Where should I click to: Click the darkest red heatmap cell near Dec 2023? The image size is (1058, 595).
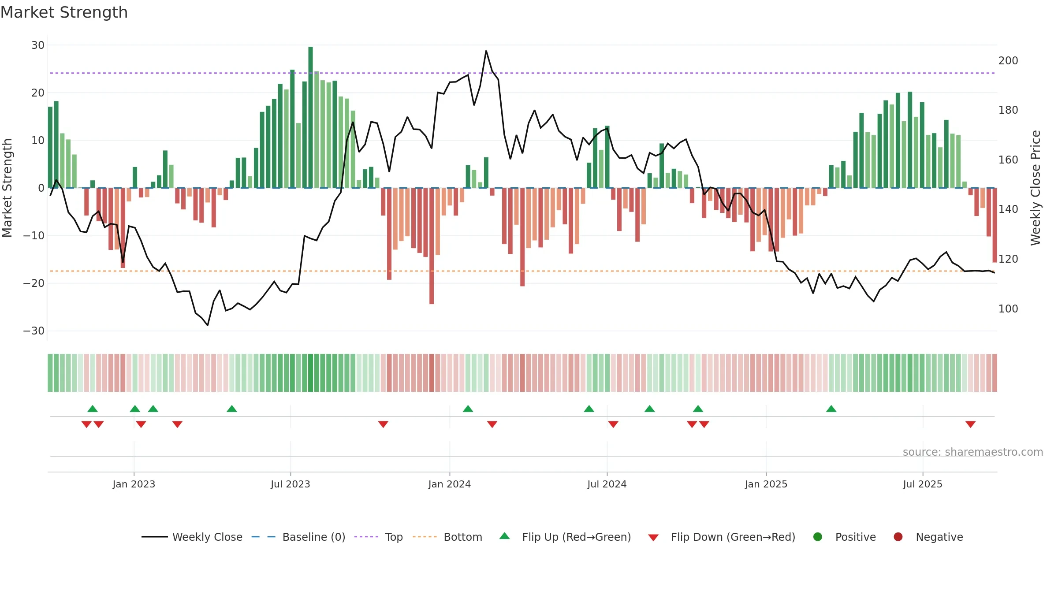pyautogui.click(x=432, y=372)
